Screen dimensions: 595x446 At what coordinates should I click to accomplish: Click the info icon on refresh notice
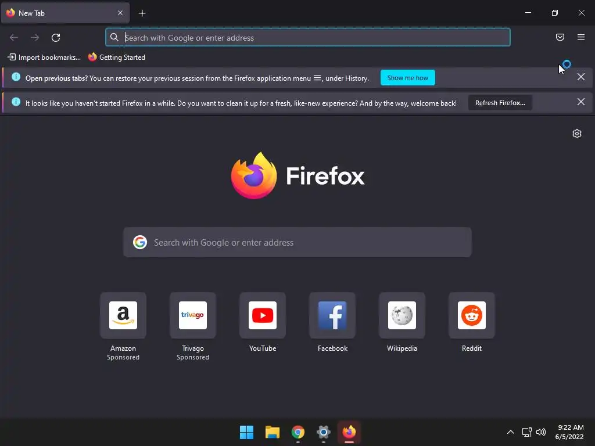coord(16,102)
